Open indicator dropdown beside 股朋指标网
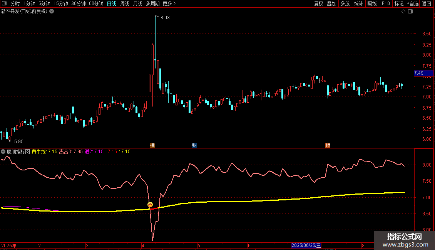Viewport: 435px width, 250px height. (x=3, y=152)
